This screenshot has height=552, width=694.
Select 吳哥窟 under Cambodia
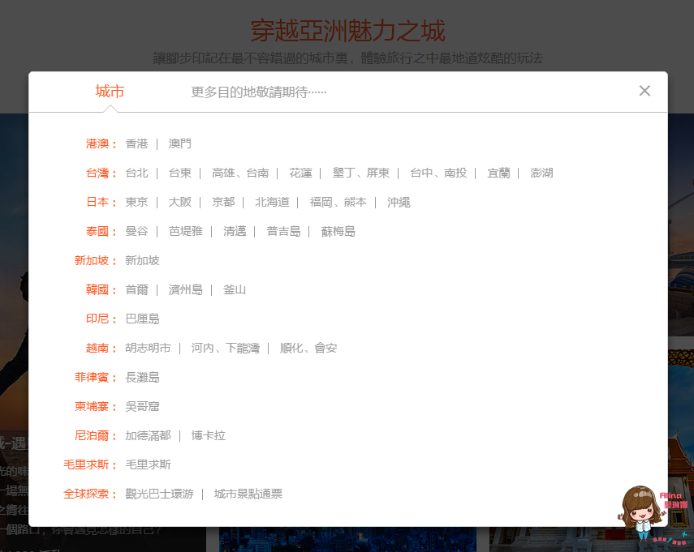pos(142,406)
